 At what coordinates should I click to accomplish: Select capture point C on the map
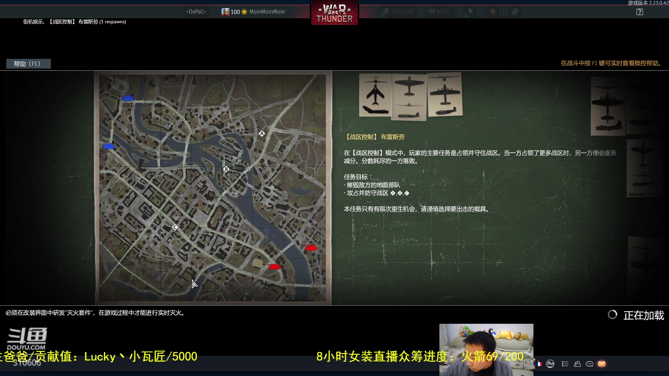pos(175,227)
